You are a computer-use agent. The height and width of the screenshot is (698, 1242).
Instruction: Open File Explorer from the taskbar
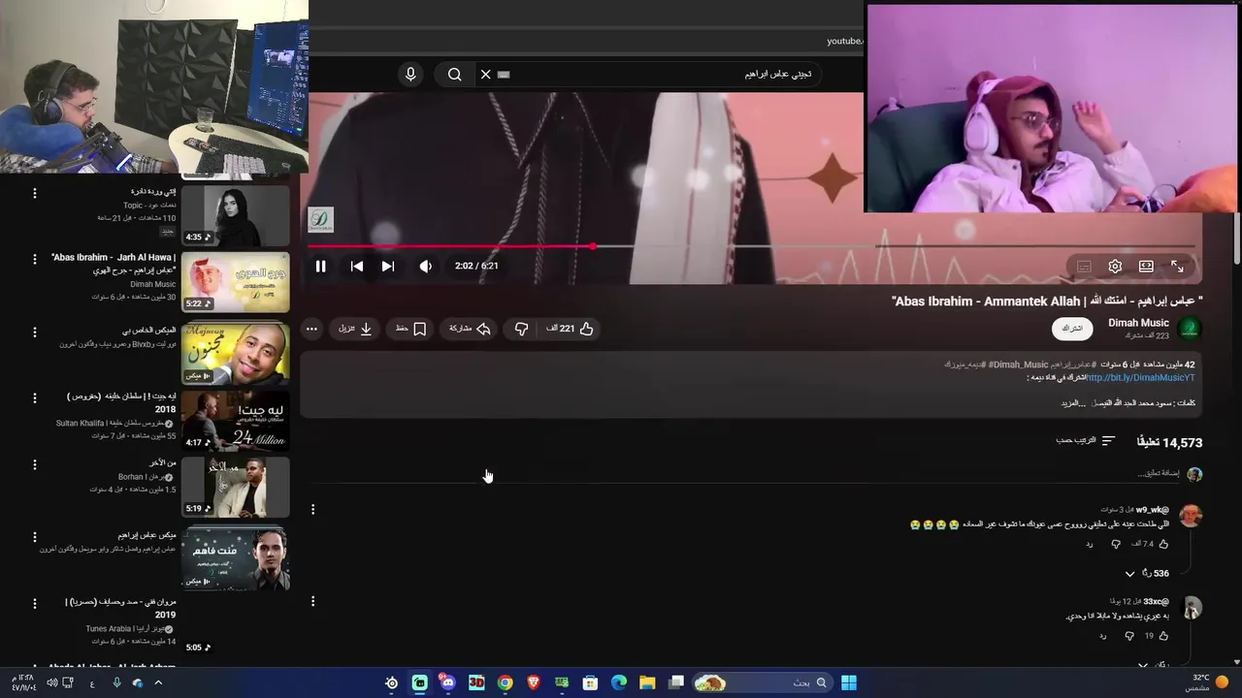(x=647, y=682)
